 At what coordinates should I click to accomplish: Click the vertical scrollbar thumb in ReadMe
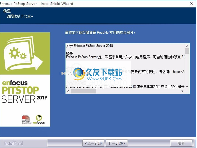click(187, 51)
